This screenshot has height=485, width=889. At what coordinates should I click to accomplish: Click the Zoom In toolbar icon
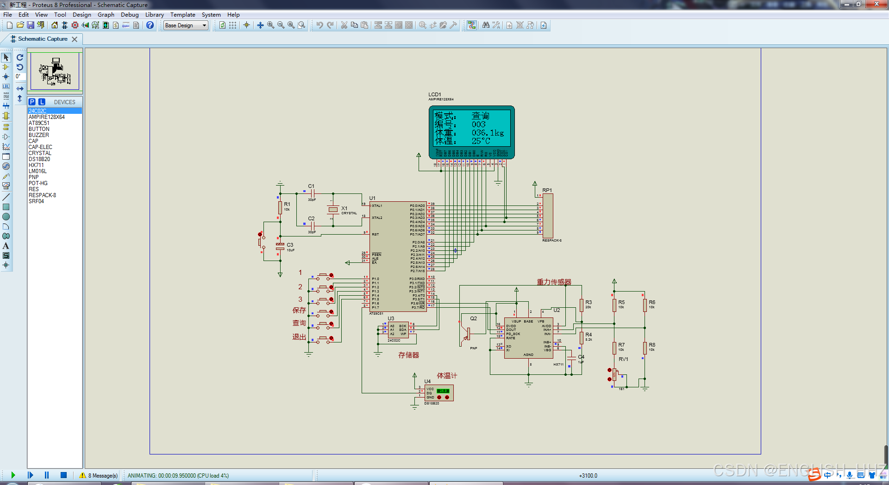coord(271,25)
